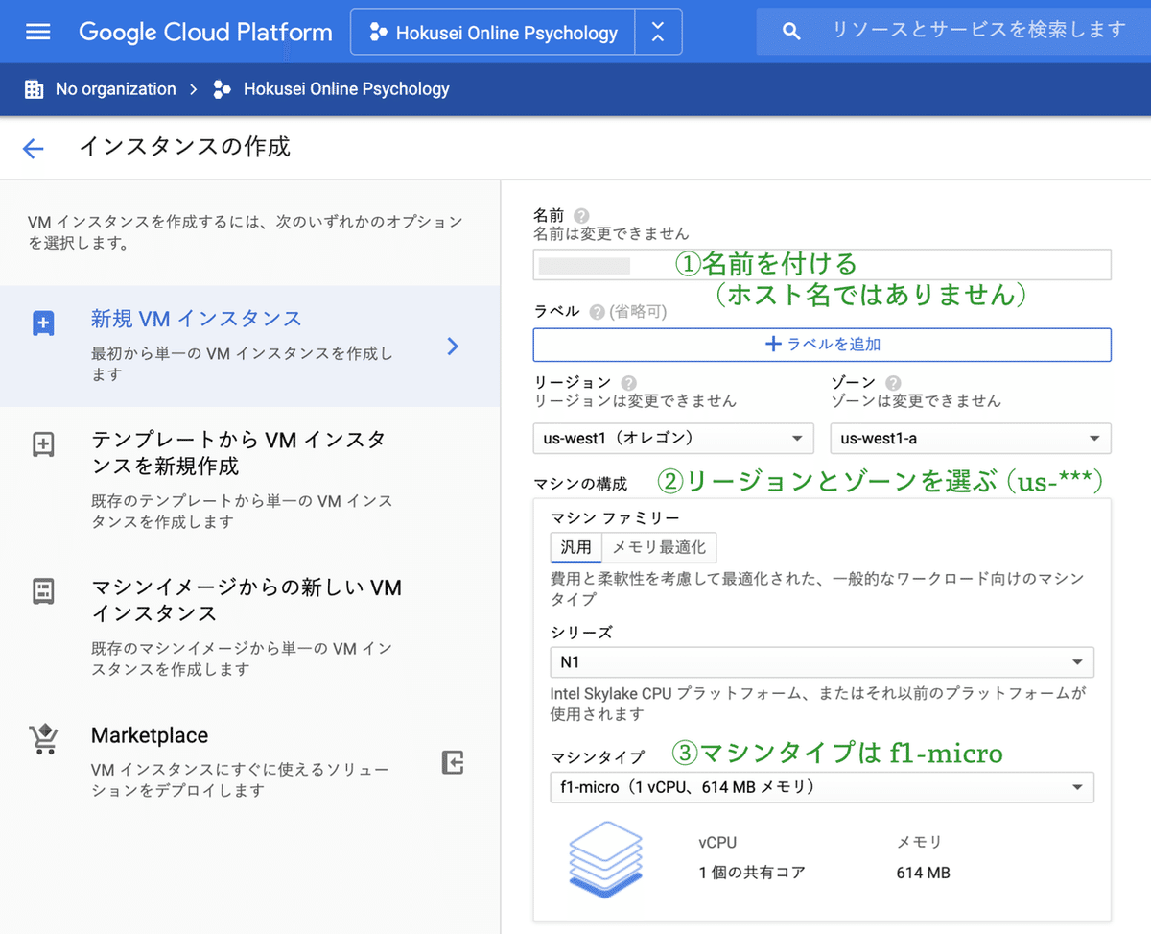The height and width of the screenshot is (934, 1151).
Task: Click the project dots icon in breadcrumb
Action: click(222, 89)
